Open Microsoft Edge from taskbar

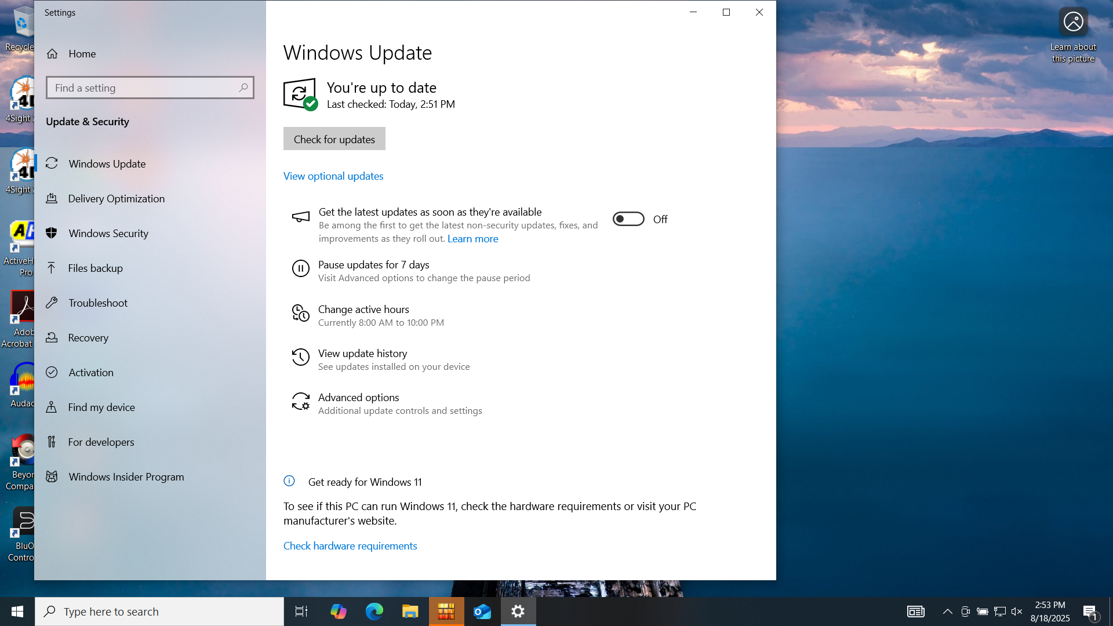tap(374, 612)
